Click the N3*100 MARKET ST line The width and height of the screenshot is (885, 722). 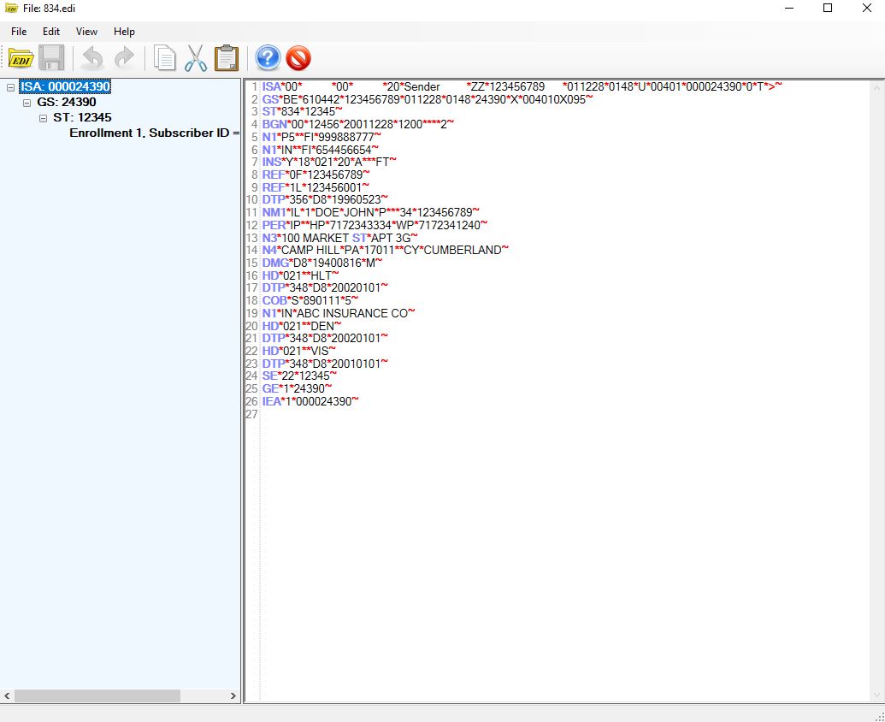pyautogui.click(x=339, y=238)
